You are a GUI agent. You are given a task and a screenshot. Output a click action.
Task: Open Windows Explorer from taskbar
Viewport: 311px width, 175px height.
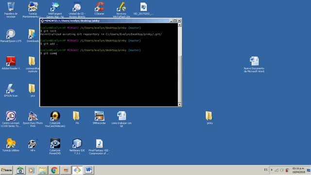(43, 170)
